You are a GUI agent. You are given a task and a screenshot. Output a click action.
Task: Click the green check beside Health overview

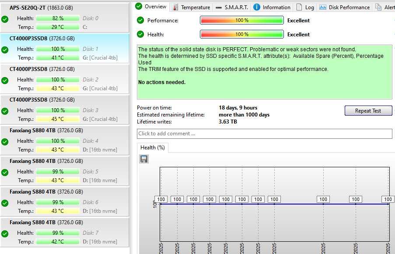[140, 34]
